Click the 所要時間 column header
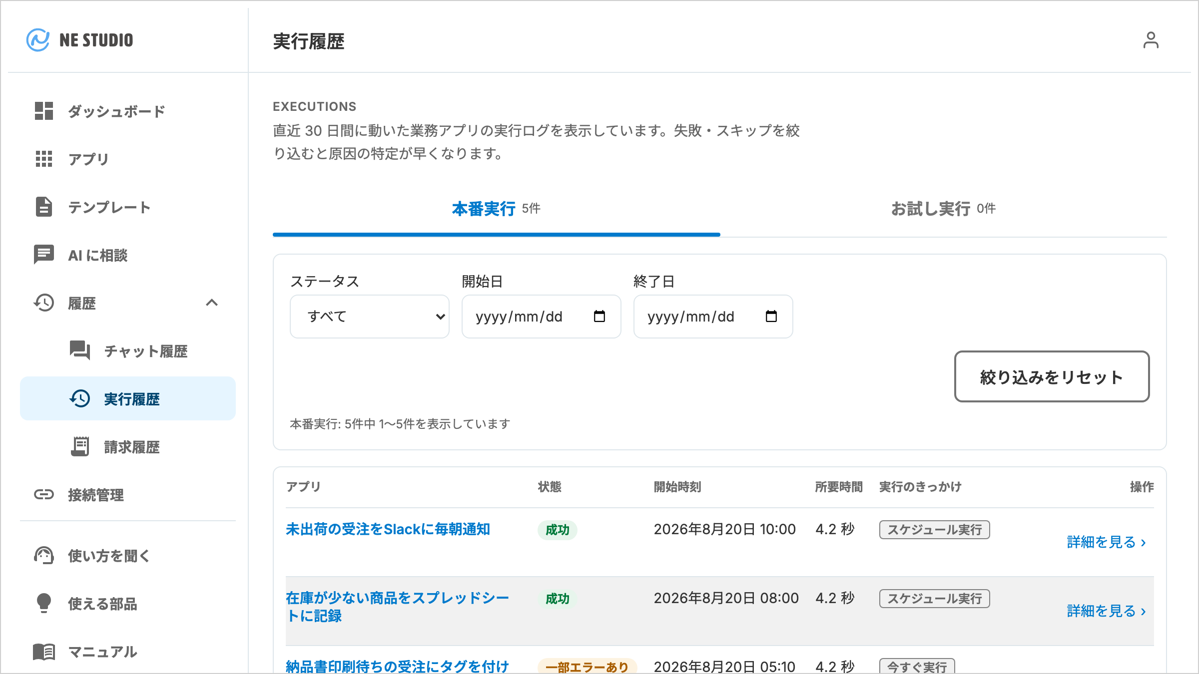Screen dimensions: 1199x674 coord(839,487)
